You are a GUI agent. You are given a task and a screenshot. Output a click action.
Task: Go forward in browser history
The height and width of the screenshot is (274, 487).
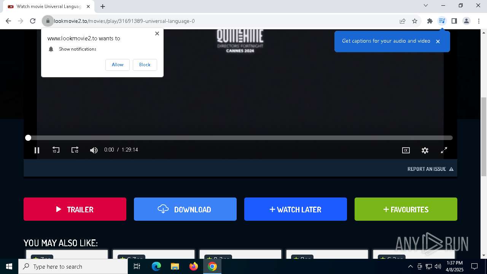tap(21, 21)
